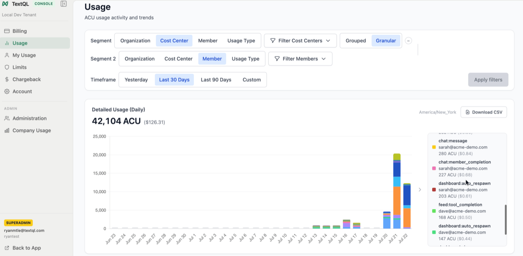Click the Apply filters button
Screen dimensions: 523x256
pos(488,80)
